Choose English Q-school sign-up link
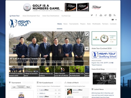Image resolution: width=131 pixels, height=98 pixels. point(94,63)
